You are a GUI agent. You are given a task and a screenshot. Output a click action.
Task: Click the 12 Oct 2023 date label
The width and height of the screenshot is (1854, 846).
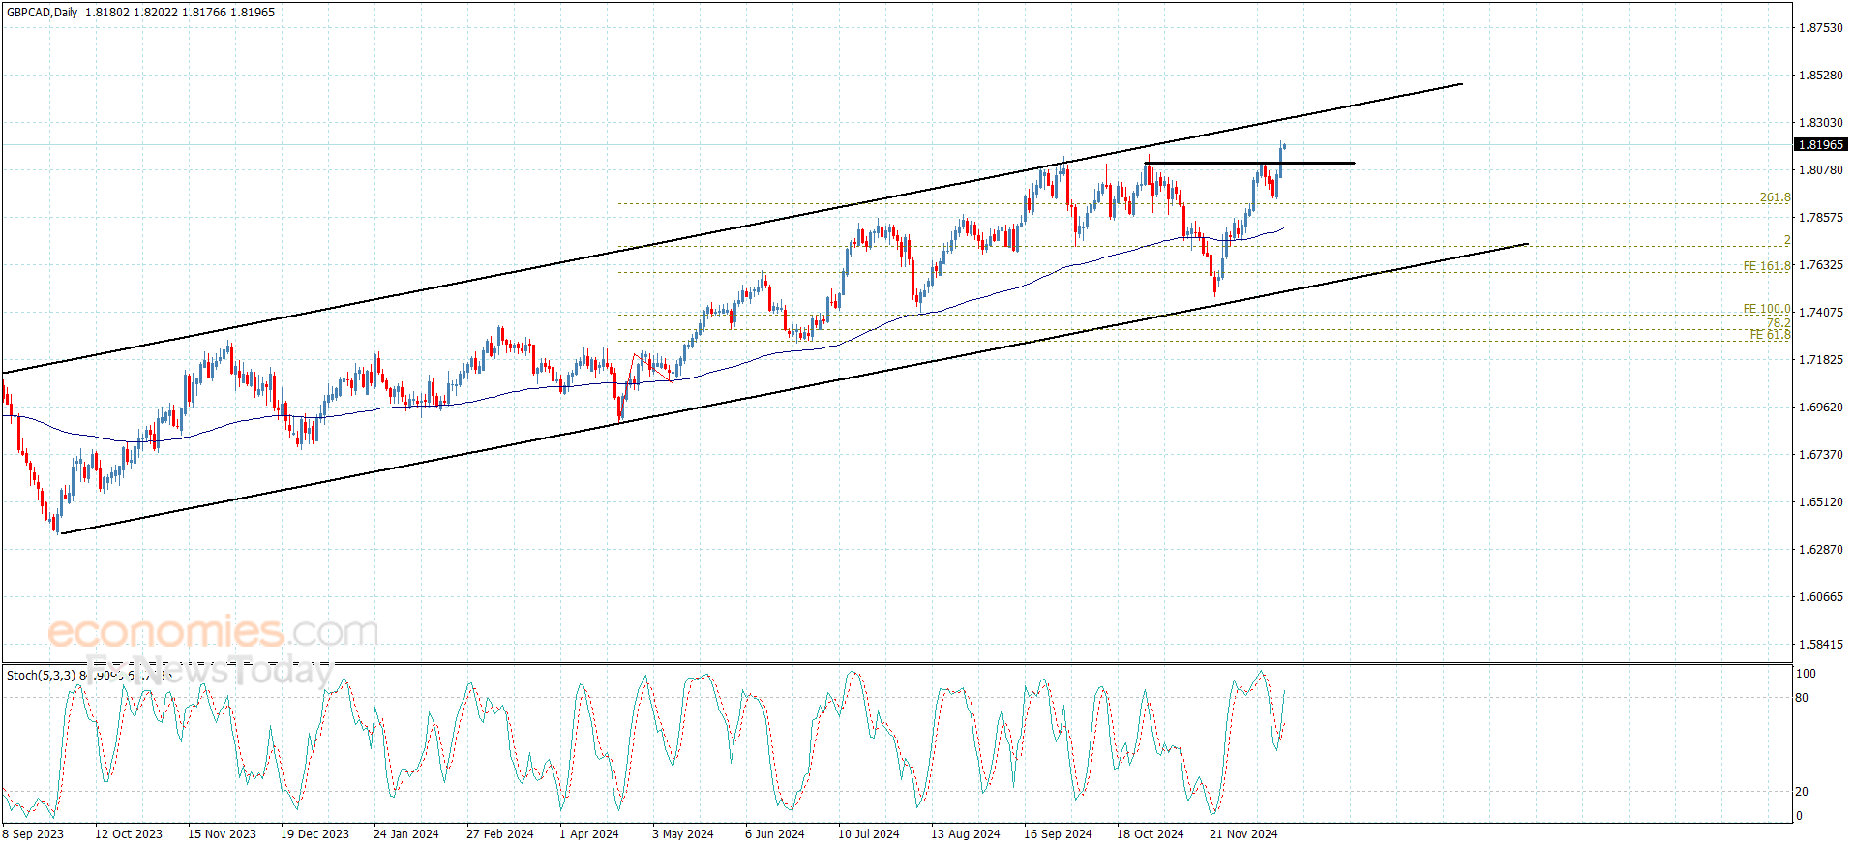[129, 834]
